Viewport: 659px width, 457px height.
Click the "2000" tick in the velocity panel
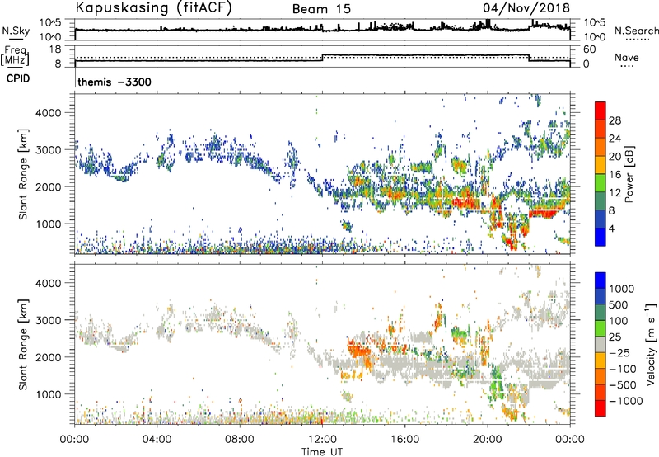(49, 357)
